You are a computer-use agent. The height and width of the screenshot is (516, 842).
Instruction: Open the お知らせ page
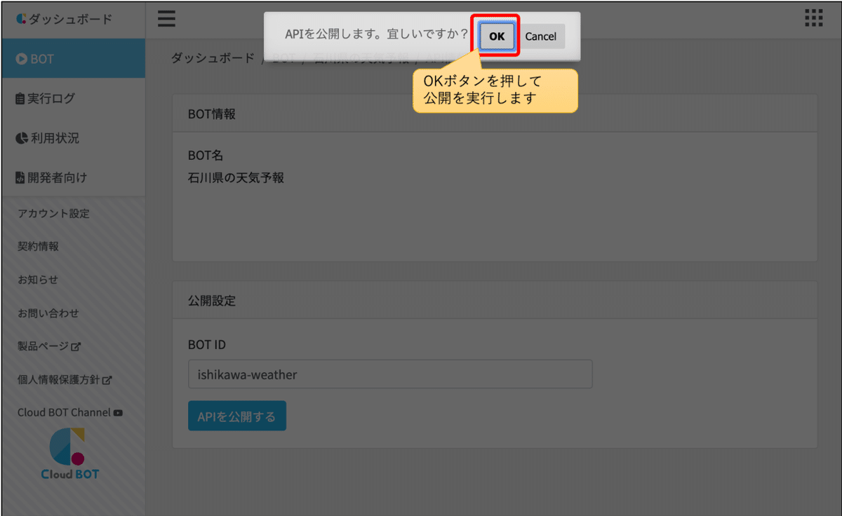pyautogui.click(x=39, y=279)
